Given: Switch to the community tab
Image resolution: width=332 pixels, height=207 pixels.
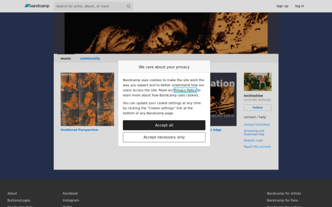Looking at the screenshot, I should coord(90,59).
